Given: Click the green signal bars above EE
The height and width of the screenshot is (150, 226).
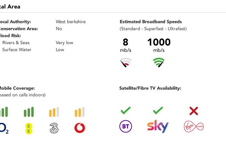Looking at the screenshot, I should (x=29, y=112).
